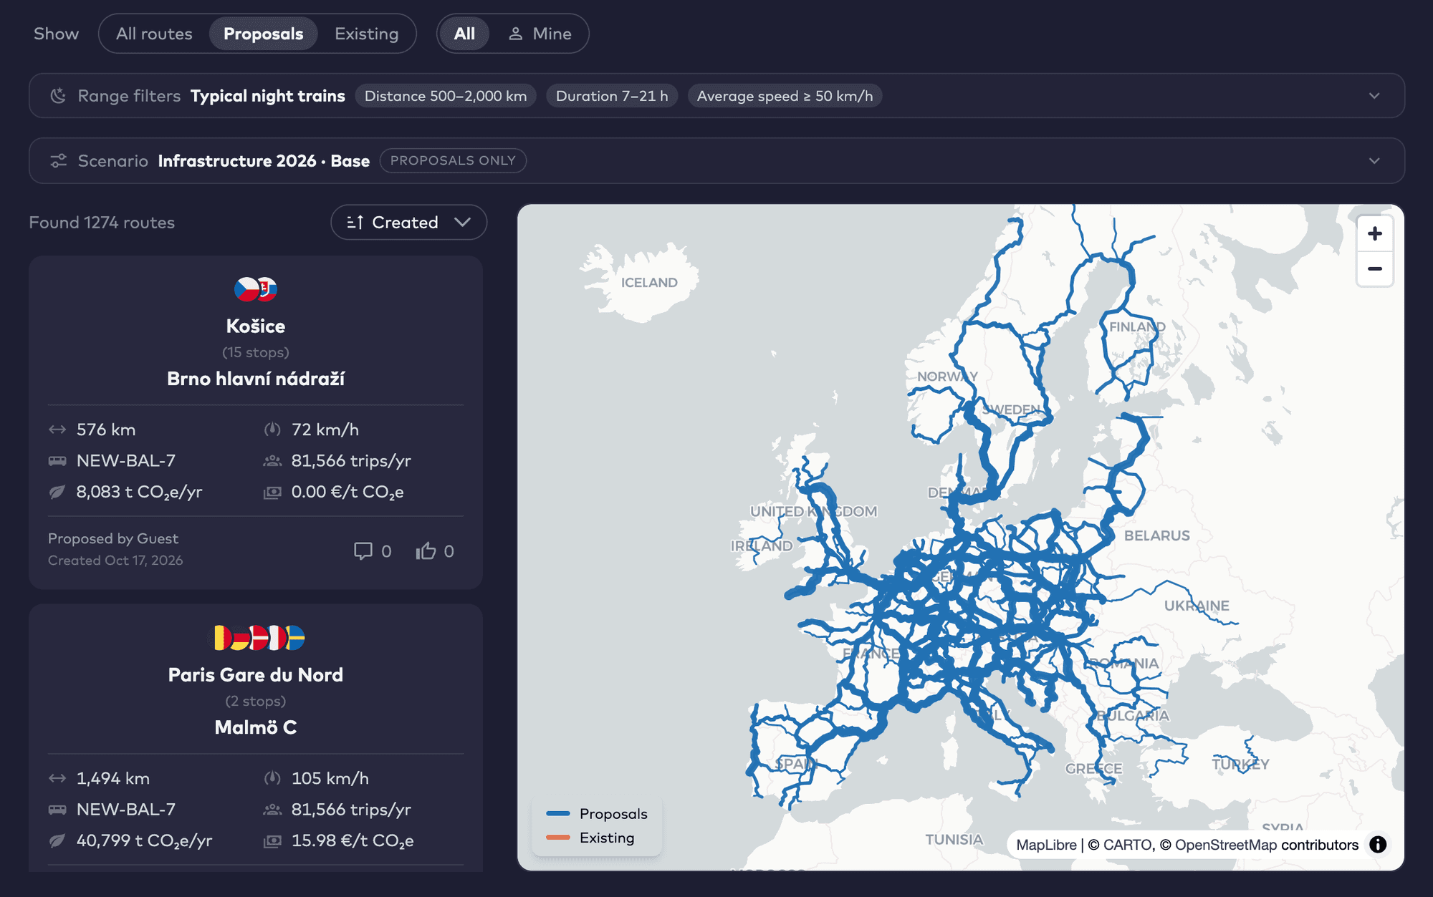Viewport: 1433px width, 897px height.
Task: Like the Košice route with thumbs-up
Action: pos(426,551)
